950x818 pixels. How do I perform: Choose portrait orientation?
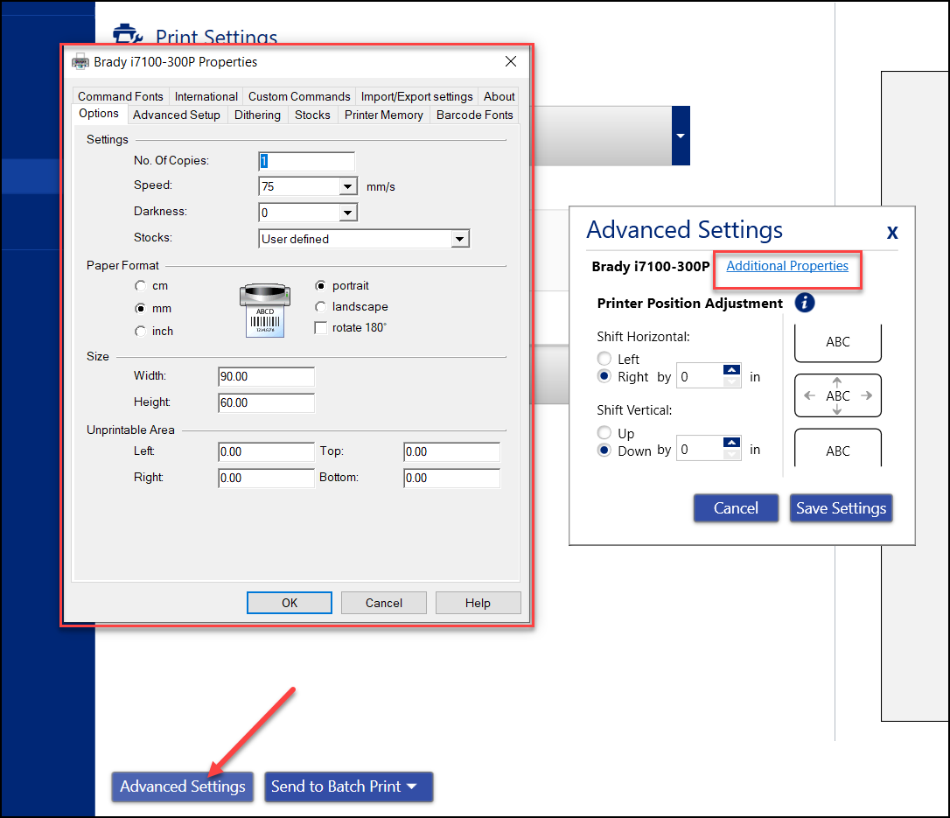(320, 285)
